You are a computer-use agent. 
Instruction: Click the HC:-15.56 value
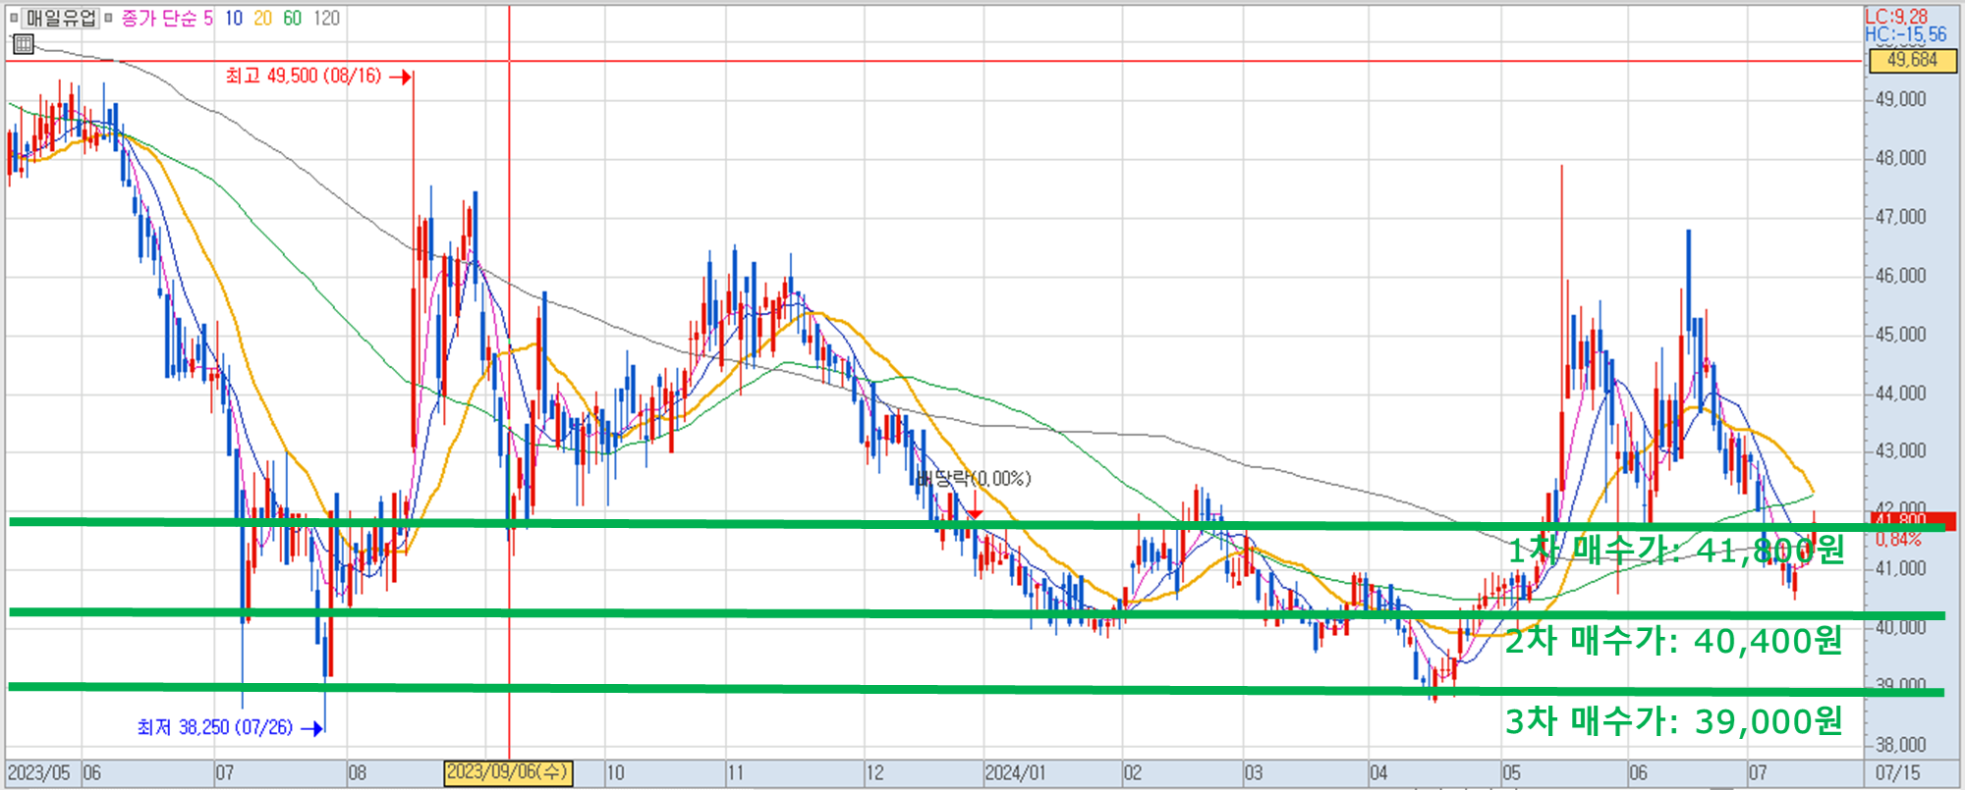click(1905, 35)
